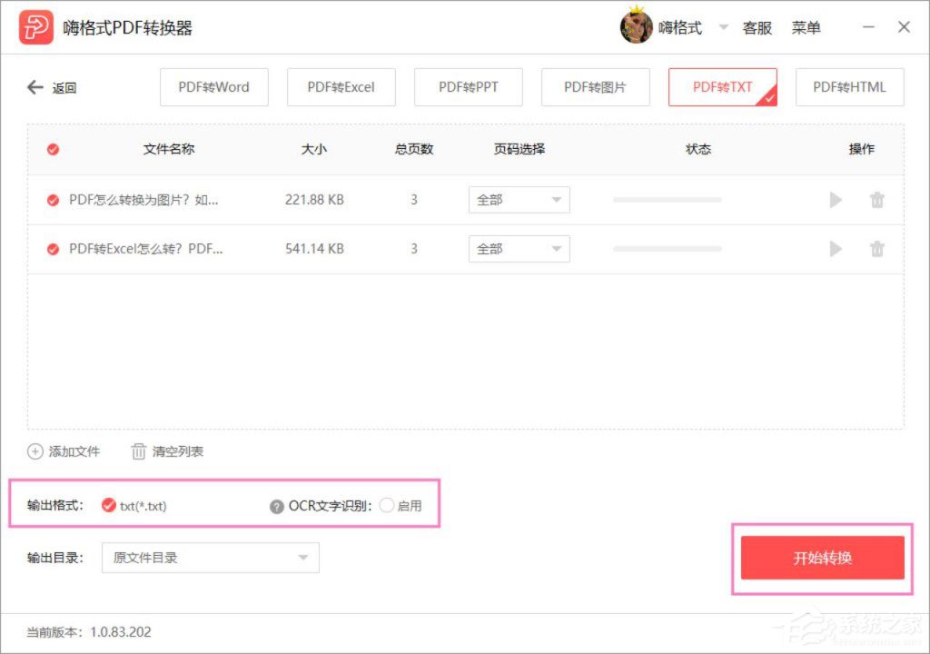Image resolution: width=930 pixels, height=654 pixels.
Task: Uncheck the select-all checkbox in header row
Action: click(51, 149)
